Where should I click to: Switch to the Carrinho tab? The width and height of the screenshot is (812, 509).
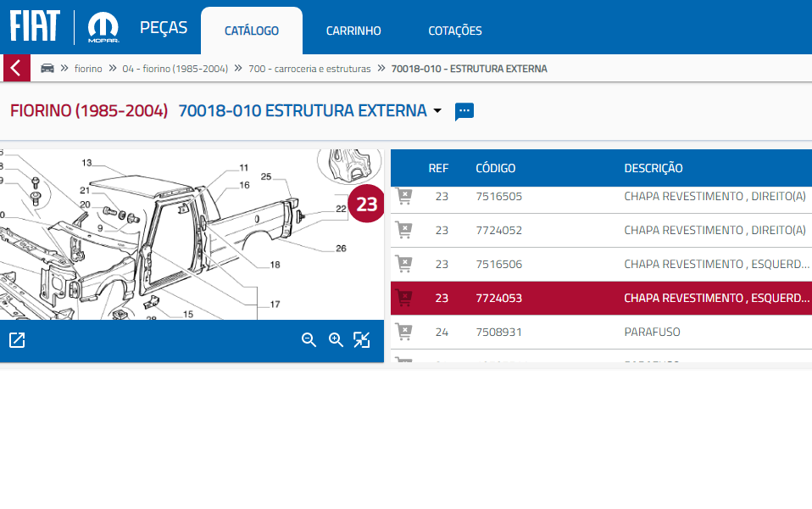pyautogui.click(x=353, y=31)
